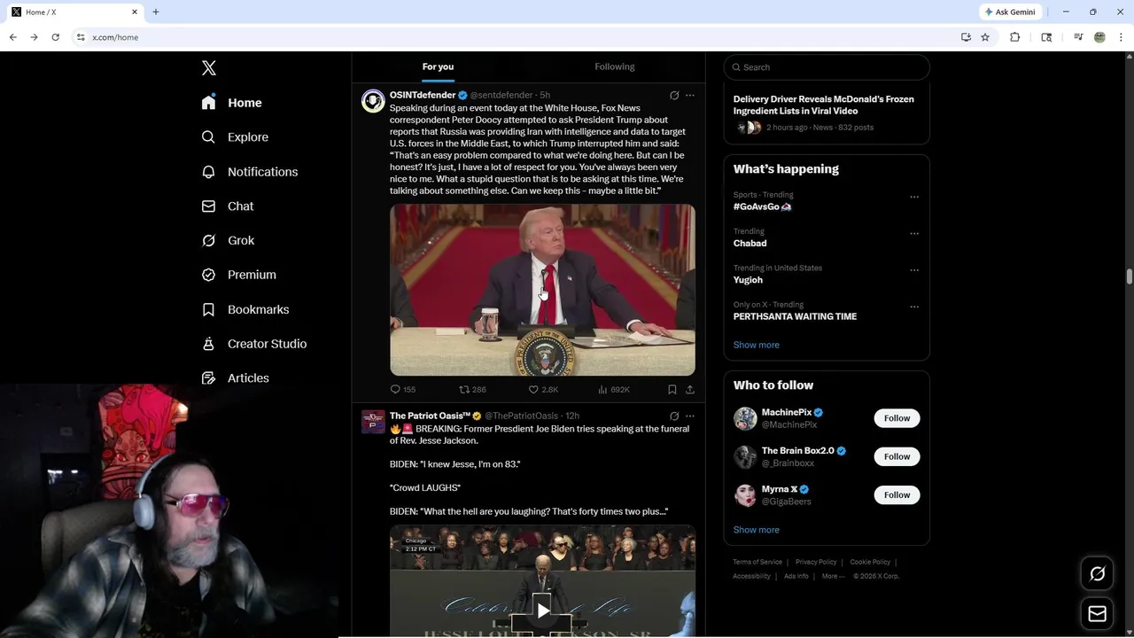Click the X search field

(x=827, y=67)
